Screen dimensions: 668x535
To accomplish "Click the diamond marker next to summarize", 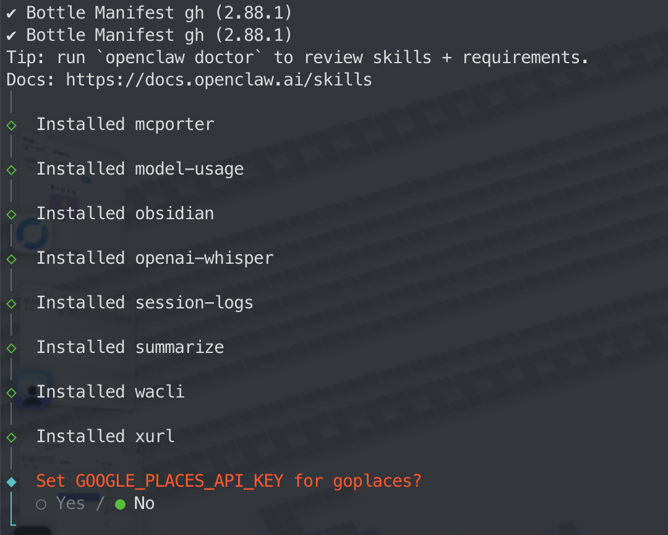I will [x=11, y=348].
